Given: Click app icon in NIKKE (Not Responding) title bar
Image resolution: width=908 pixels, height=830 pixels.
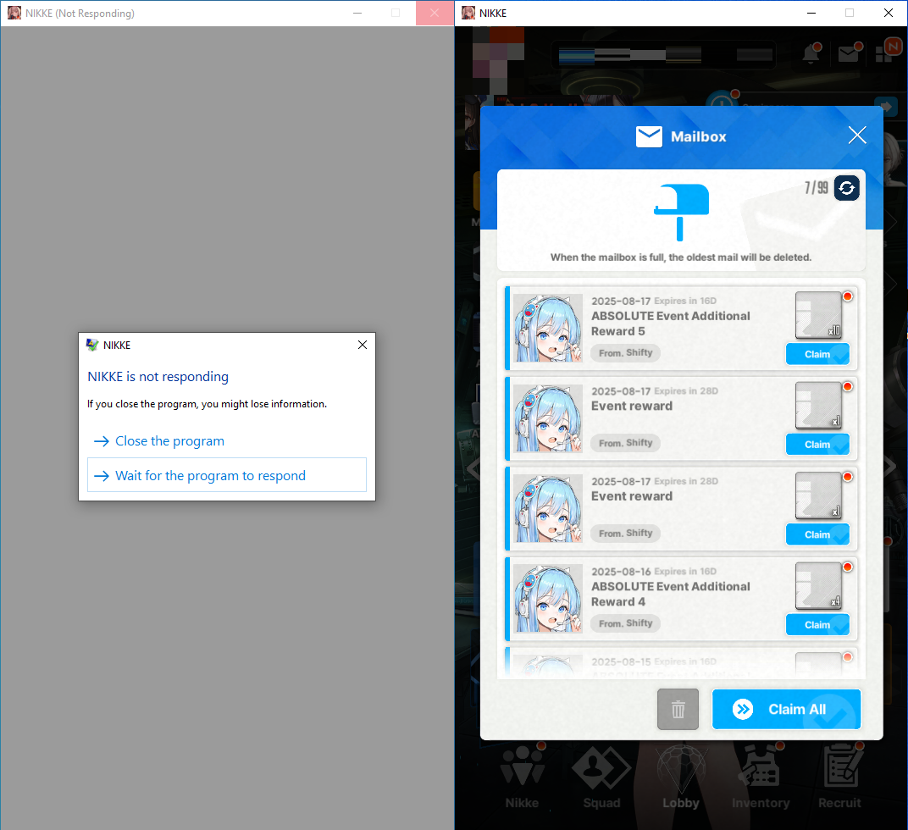Looking at the screenshot, I should (x=14, y=13).
